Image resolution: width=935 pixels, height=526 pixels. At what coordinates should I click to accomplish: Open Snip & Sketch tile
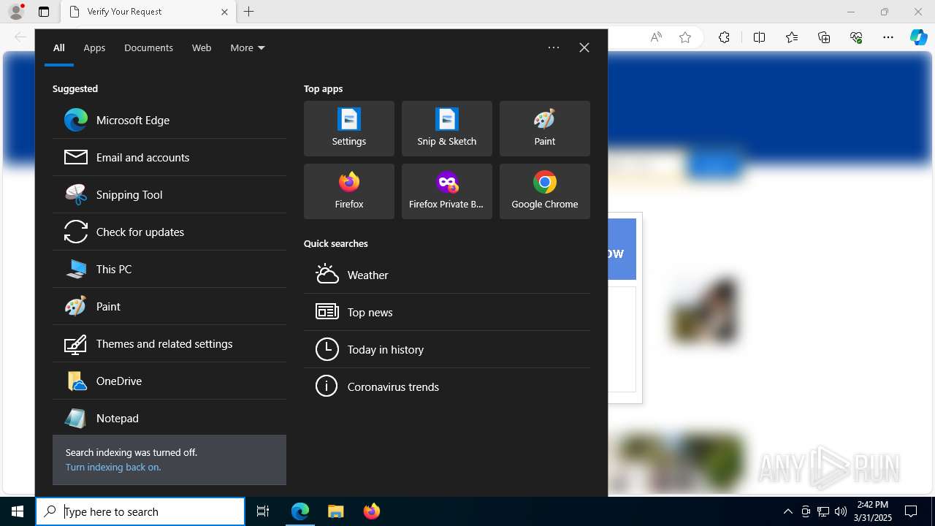[x=447, y=129]
